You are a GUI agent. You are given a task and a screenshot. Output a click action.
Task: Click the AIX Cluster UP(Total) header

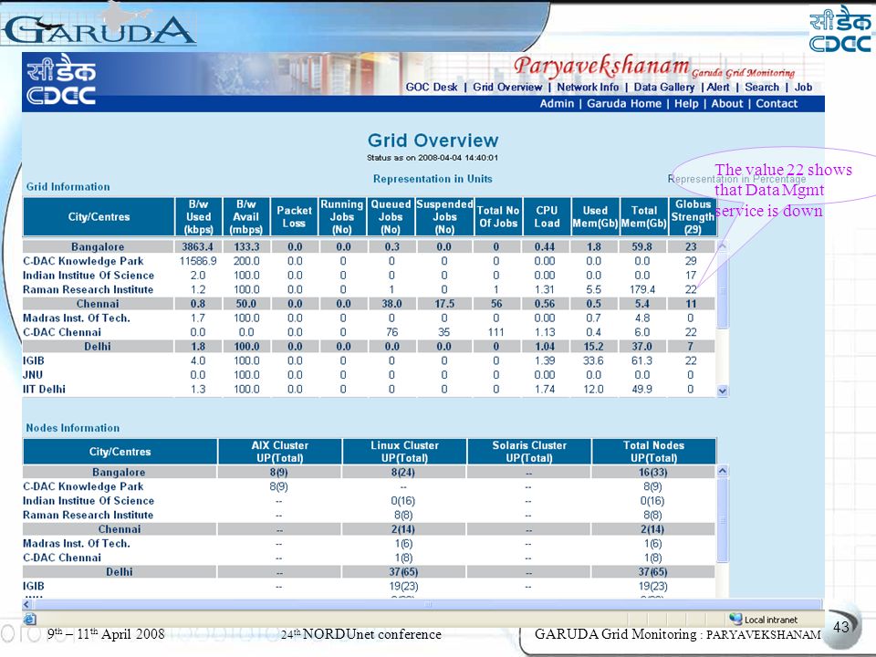[279, 452]
